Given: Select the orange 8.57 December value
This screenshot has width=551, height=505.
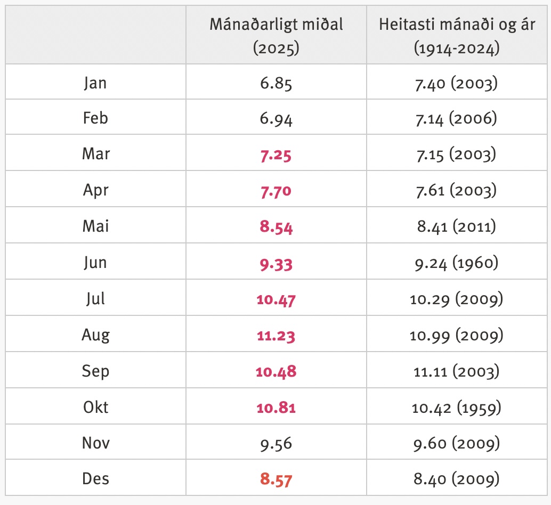Looking at the screenshot, I should click(x=276, y=479).
